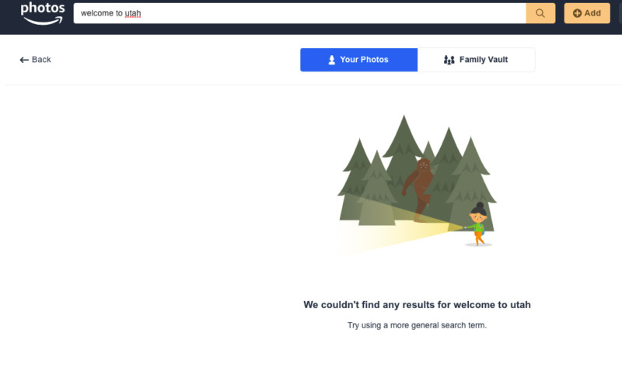Click the person icon in Your Photos
Image resolution: width=622 pixels, height=388 pixels.
tap(332, 60)
